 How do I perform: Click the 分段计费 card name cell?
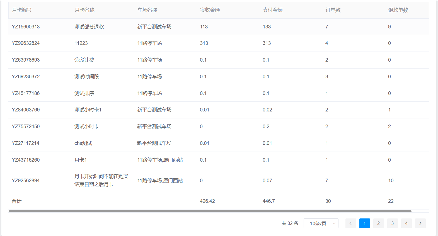[x=84, y=60]
